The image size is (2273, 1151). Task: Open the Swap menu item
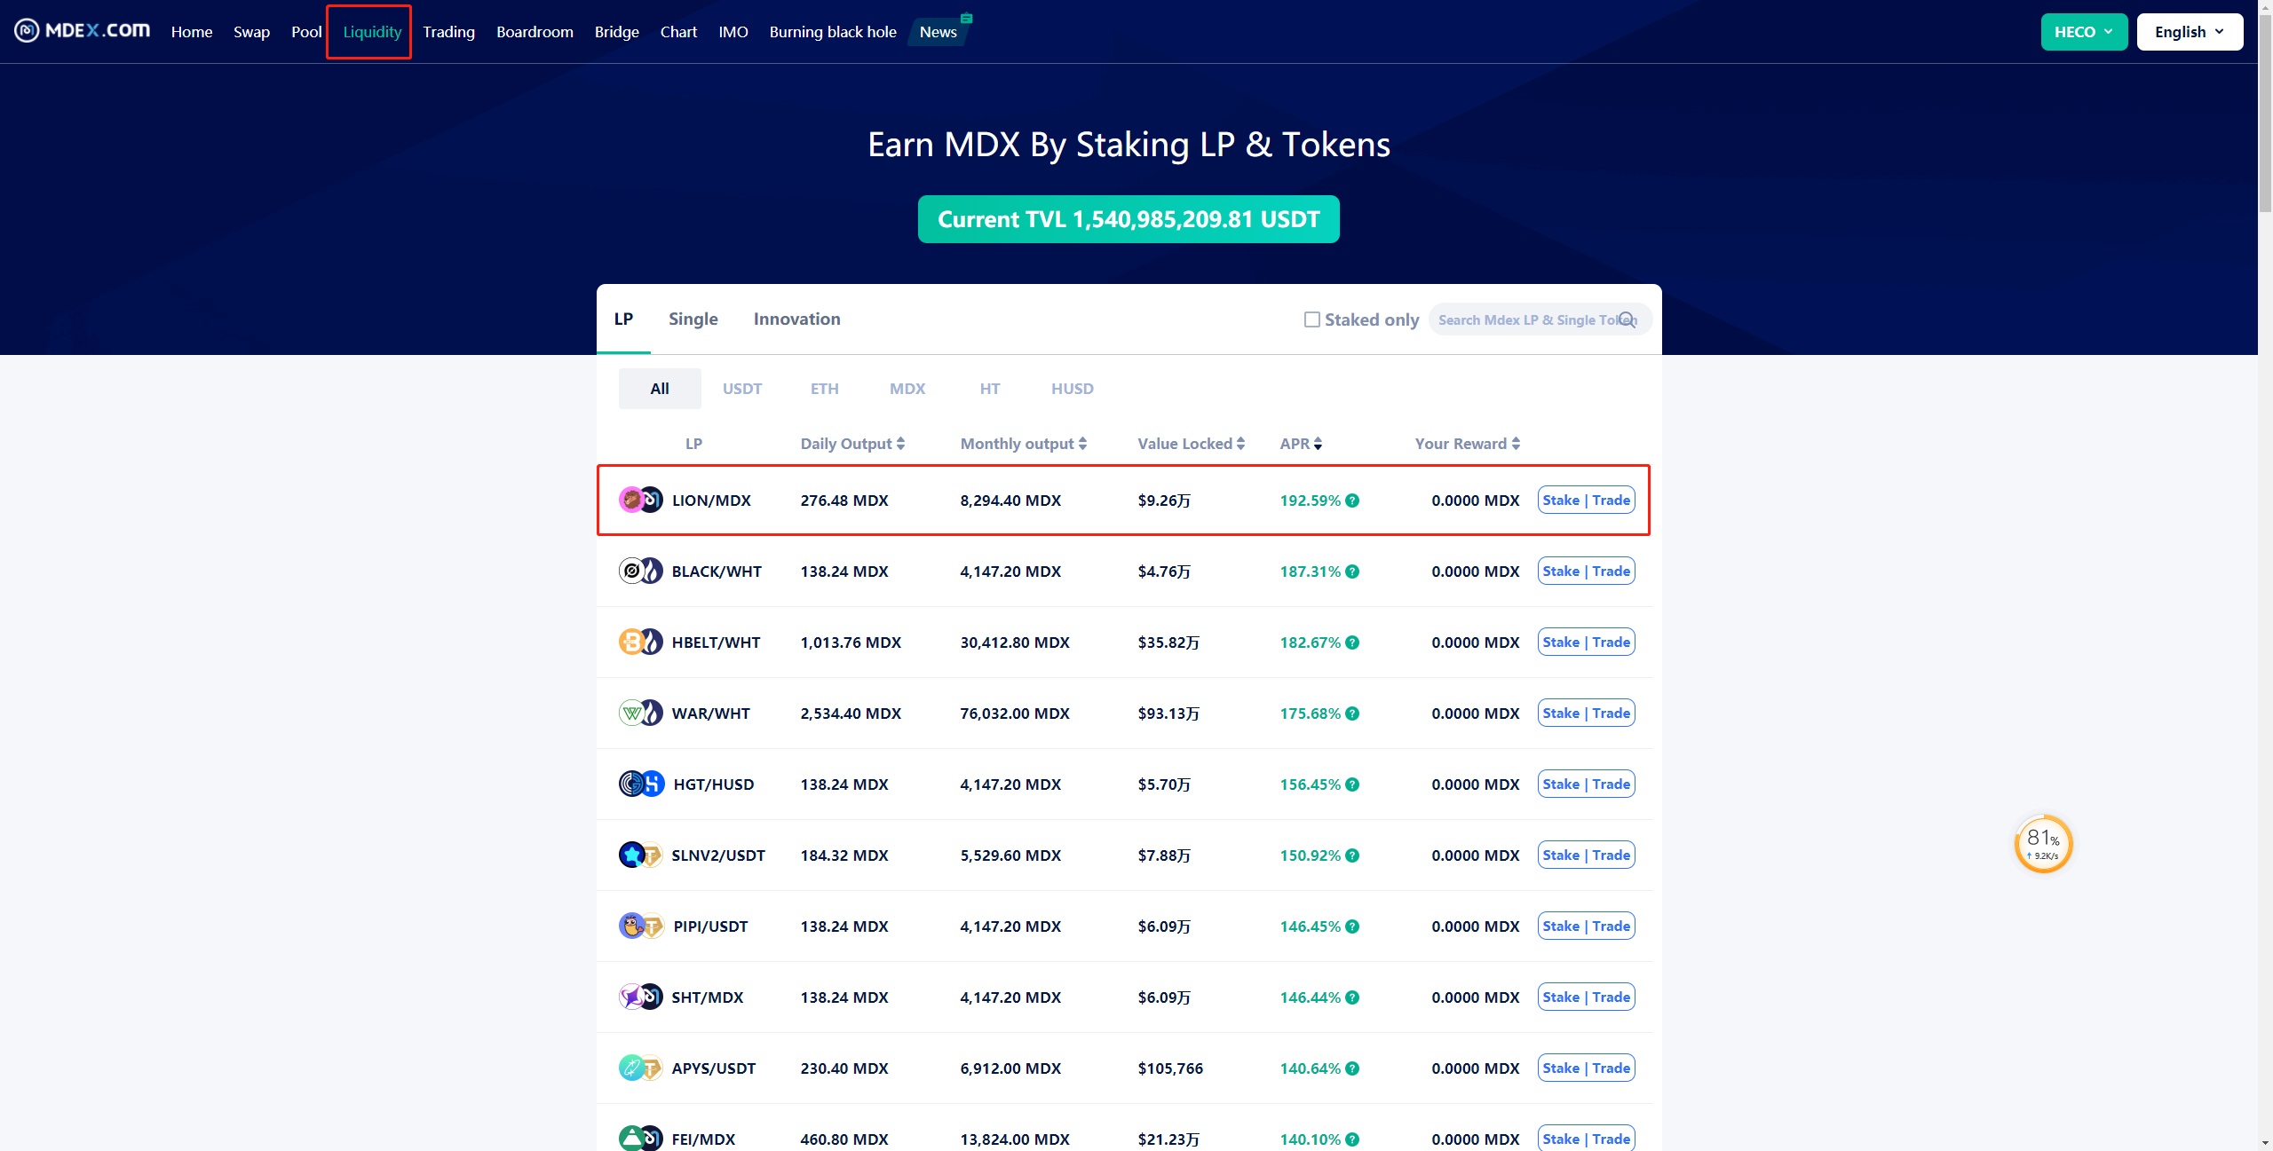pos(251,32)
